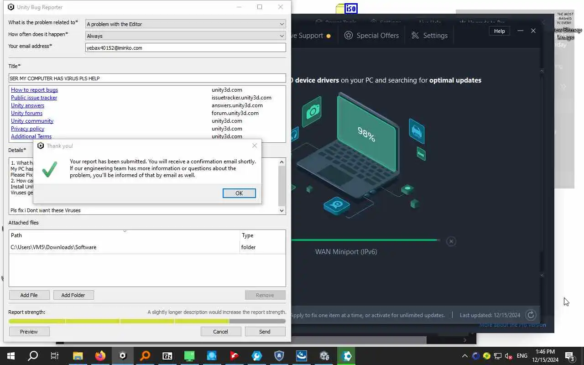Open the blue magnifier app on taskbar
The height and width of the screenshot is (365, 584).
(x=212, y=356)
